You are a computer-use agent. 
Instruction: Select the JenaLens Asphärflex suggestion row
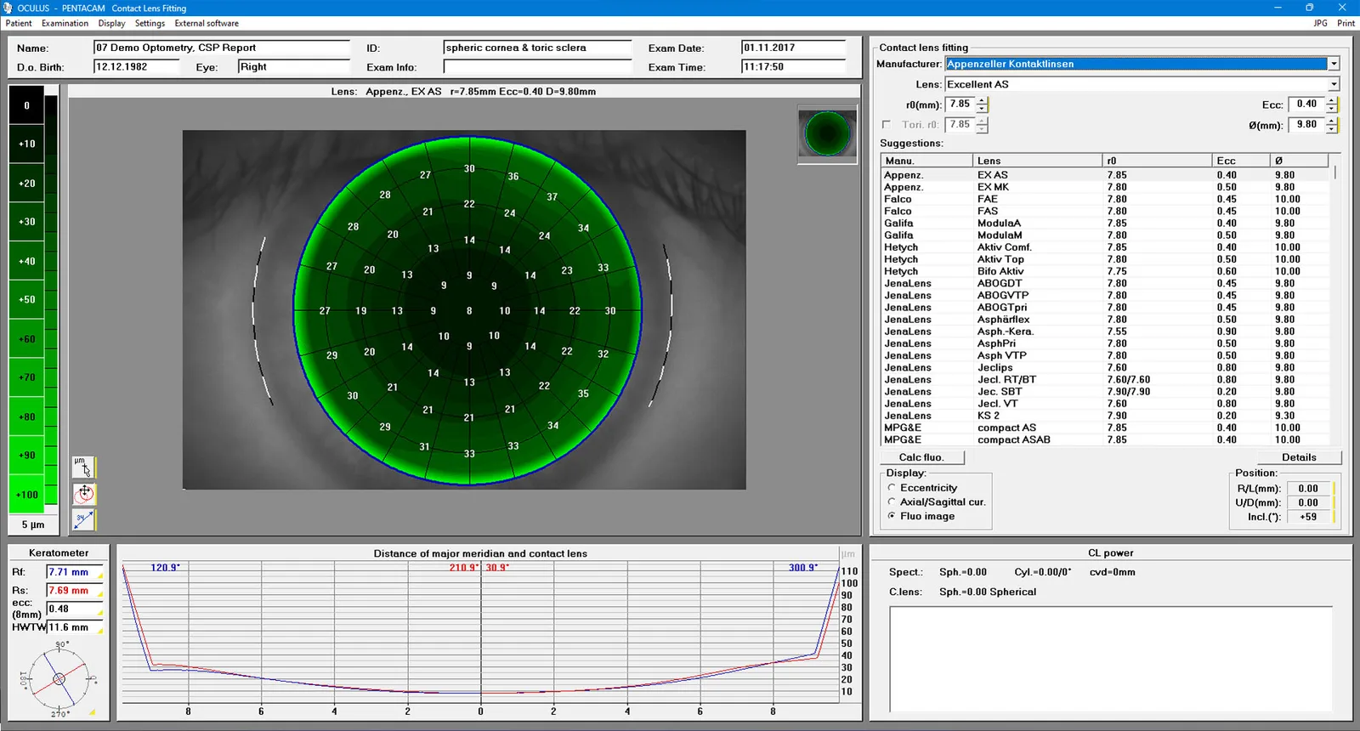pyautogui.click(x=1105, y=320)
